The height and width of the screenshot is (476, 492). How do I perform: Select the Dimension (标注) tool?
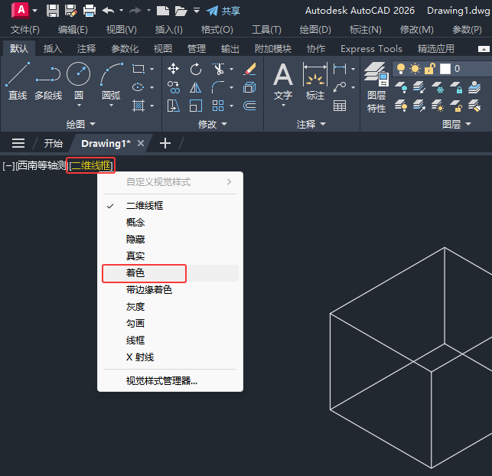315,80
